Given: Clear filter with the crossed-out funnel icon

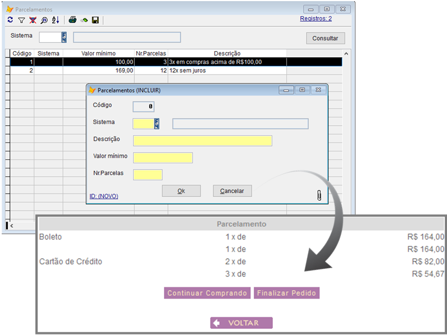Looking at the screenshot, I should [33, 20].
